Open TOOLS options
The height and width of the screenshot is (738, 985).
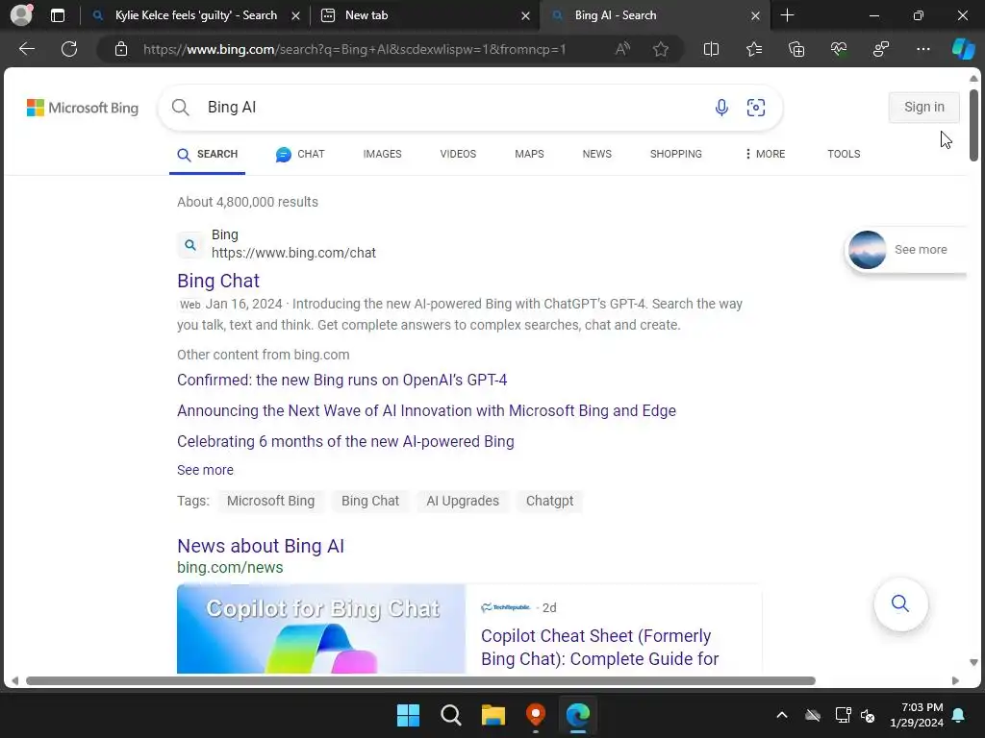point(844,154)
